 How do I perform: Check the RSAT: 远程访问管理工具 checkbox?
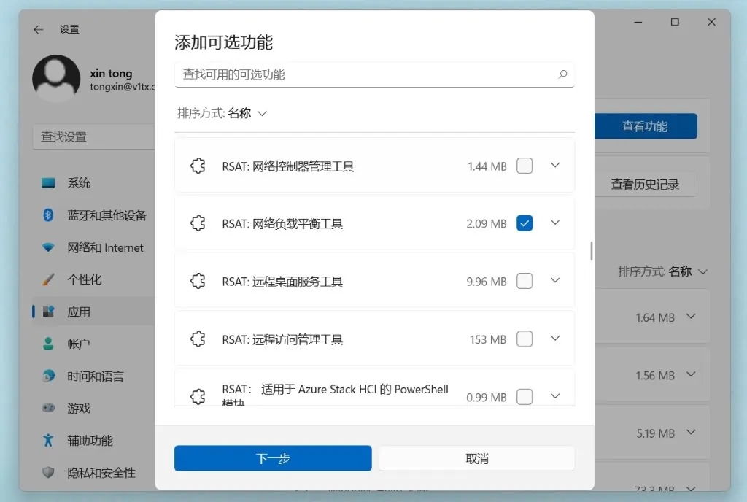click(x=525, y=339)
